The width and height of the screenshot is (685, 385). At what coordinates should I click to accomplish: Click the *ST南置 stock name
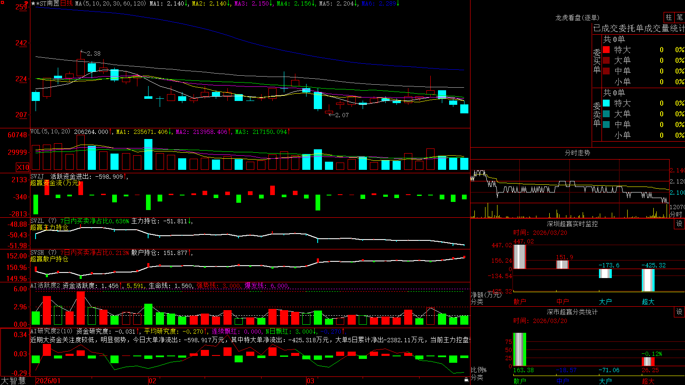pos(48,4)
